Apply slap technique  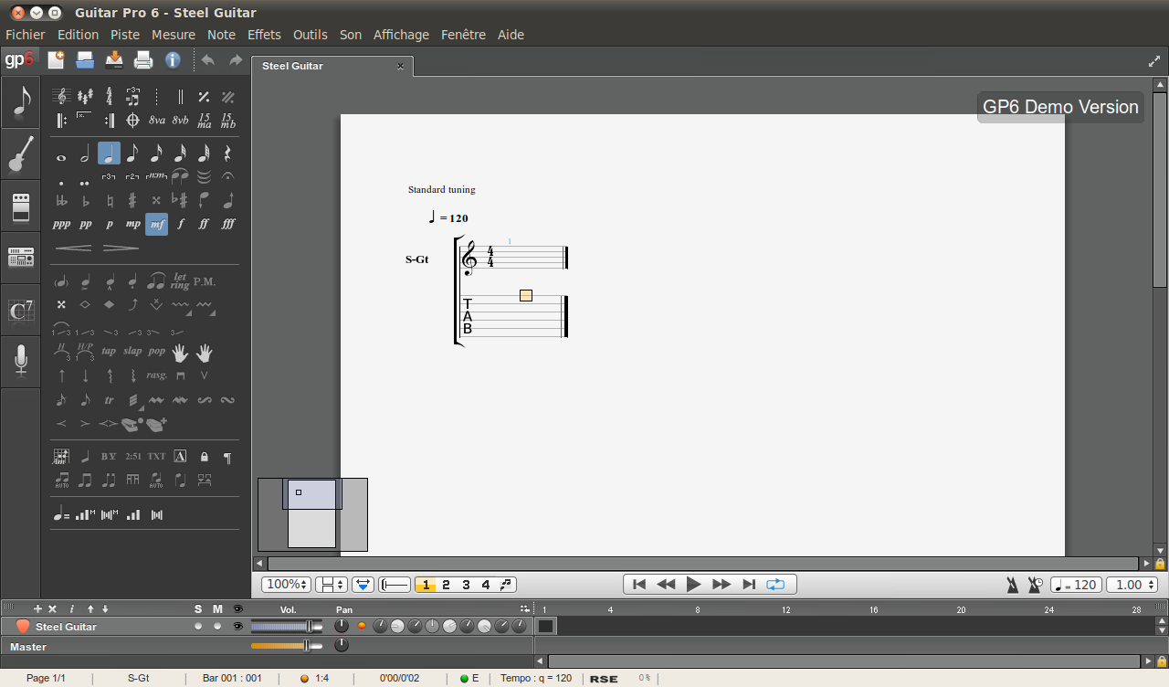[132, 351]
